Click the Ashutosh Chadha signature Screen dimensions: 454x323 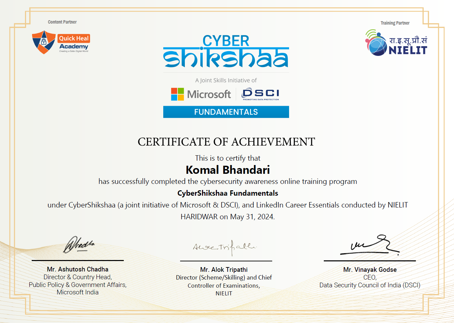click(x=79, y=245)
